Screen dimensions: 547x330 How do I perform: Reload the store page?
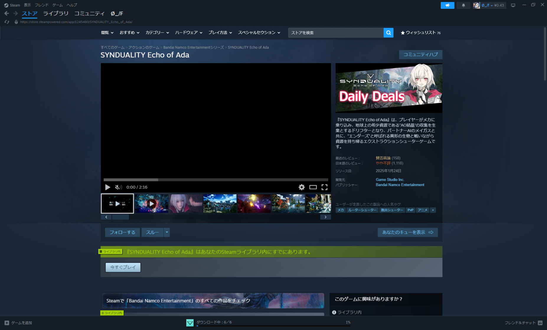[7, 22]
